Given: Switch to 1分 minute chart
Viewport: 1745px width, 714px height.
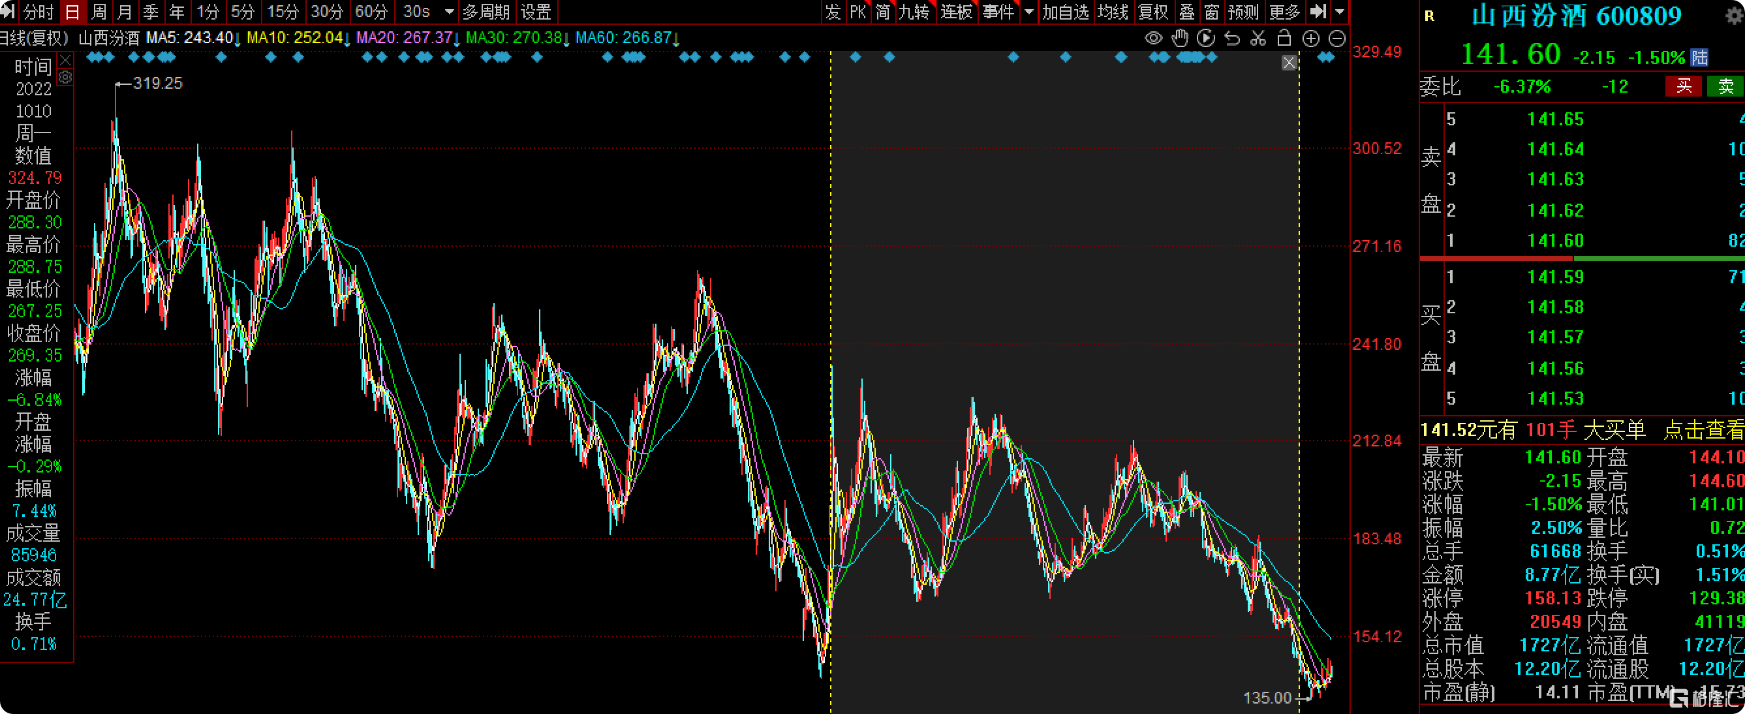Looking at the screenshot, I should [208, 12].
